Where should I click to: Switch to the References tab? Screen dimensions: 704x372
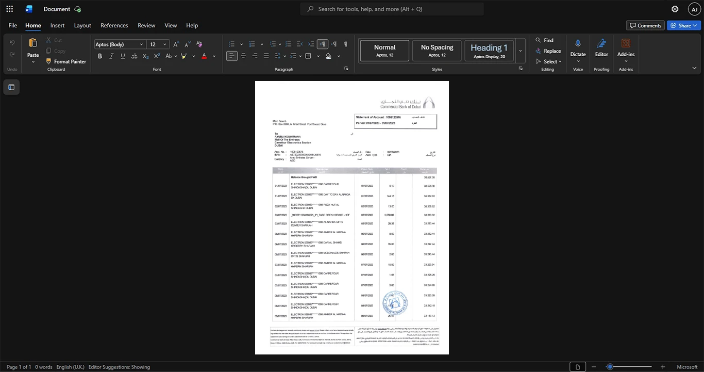(x=114, y=25)
